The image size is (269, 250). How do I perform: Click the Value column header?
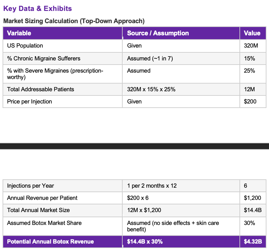point(253,33)
